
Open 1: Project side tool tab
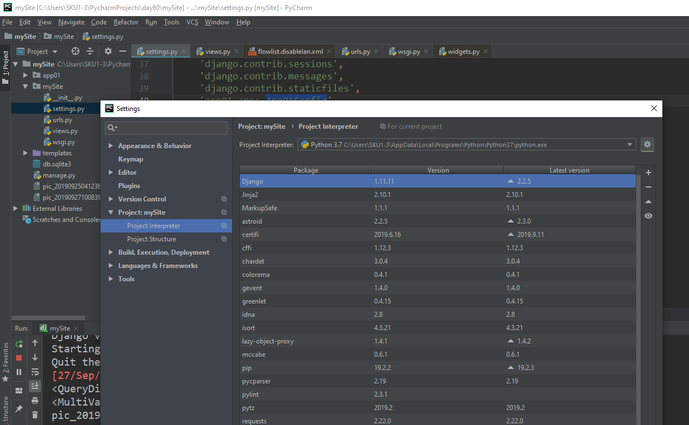[5, 67]
